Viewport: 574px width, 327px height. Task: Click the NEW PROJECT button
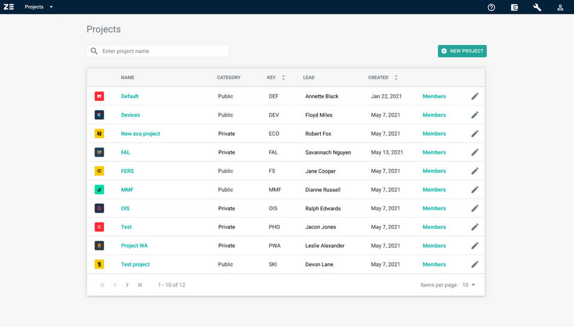pyautogui.click(x=462, y=51)
